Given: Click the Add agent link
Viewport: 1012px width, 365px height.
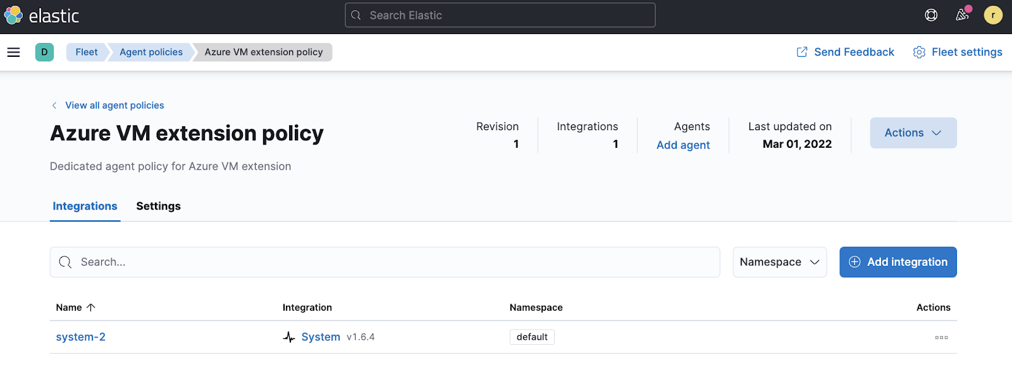Looking at the screenshot, I should pyautogui.click(x=682, y=145).
